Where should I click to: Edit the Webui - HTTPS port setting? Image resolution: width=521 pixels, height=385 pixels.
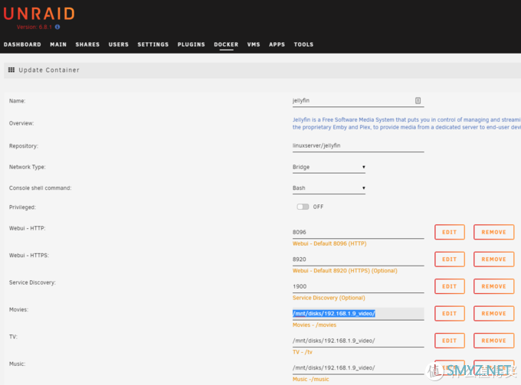450,259
